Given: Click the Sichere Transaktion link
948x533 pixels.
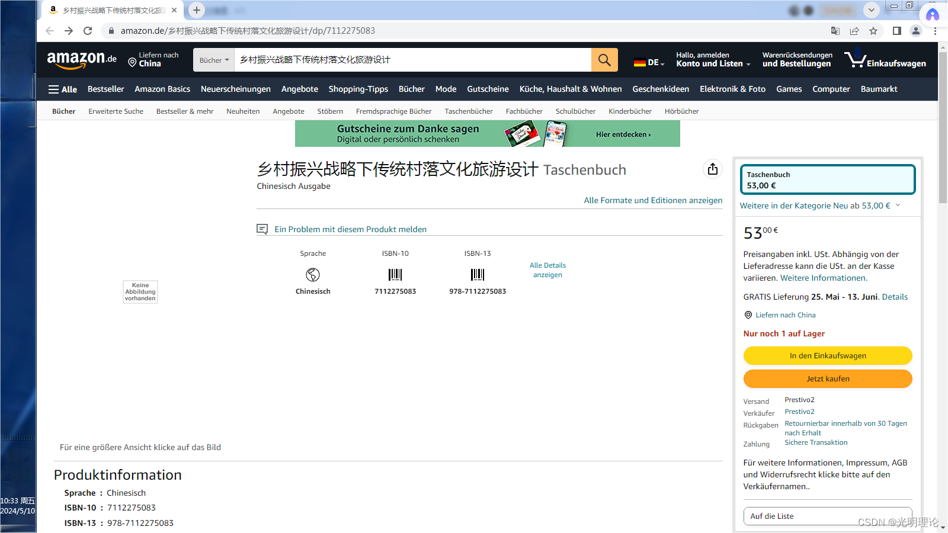Looking at the screenshot, I should click(816, 442).
